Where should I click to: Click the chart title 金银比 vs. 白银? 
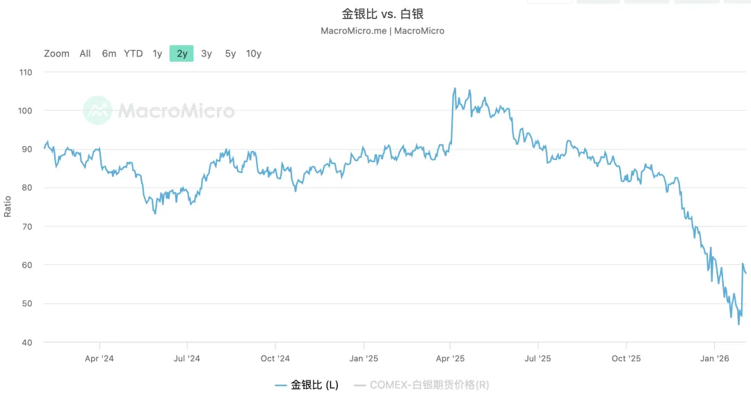tap(382, 14)
